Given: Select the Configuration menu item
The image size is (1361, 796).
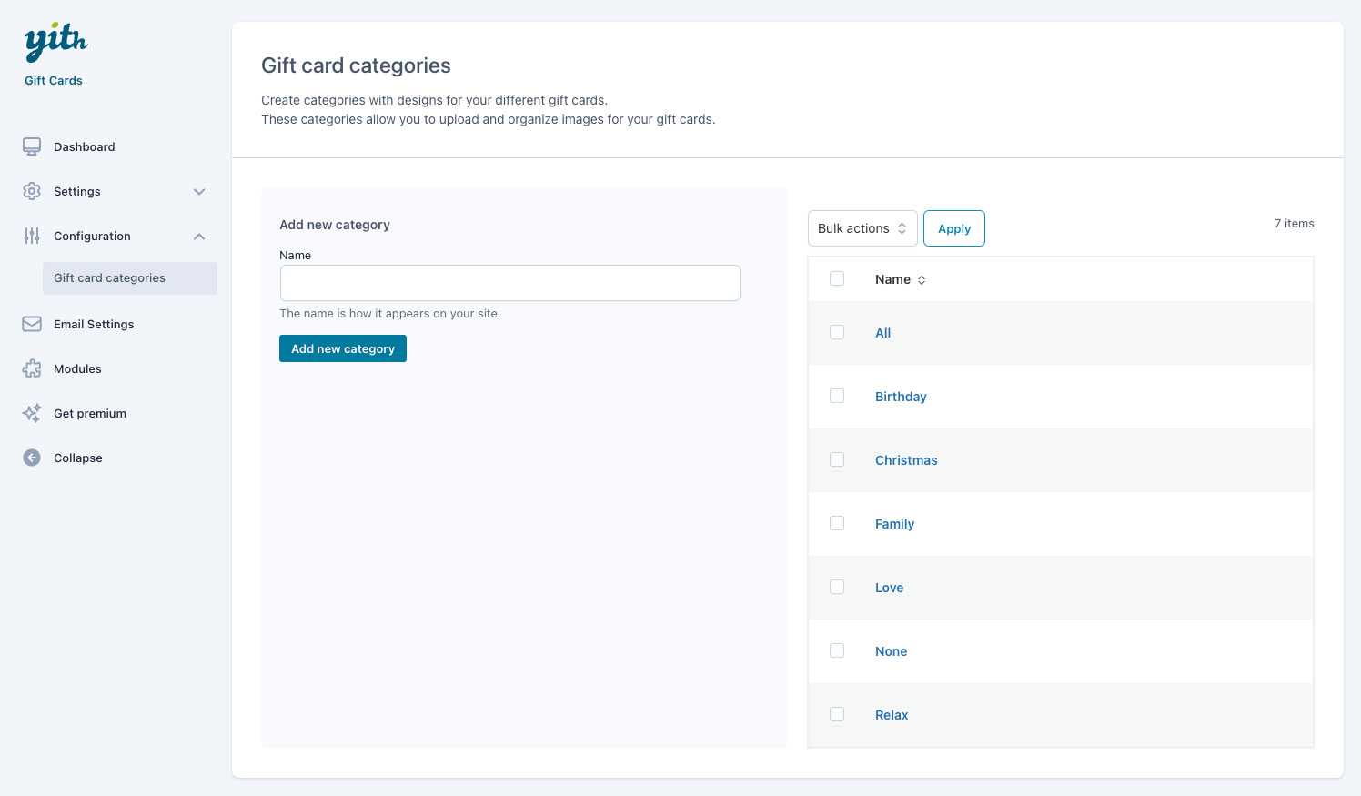Looking at the screenshot, I should 92,236.
